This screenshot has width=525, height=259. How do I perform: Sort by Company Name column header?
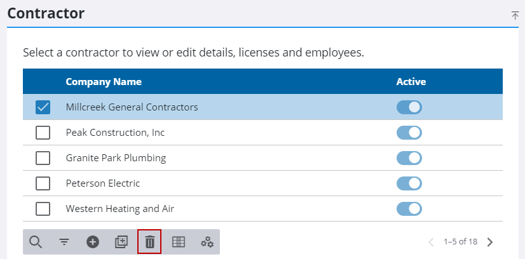[104, 82]
